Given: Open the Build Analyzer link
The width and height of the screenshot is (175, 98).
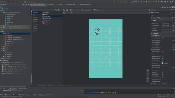Looking at the screenshot, I should point(92,93).
